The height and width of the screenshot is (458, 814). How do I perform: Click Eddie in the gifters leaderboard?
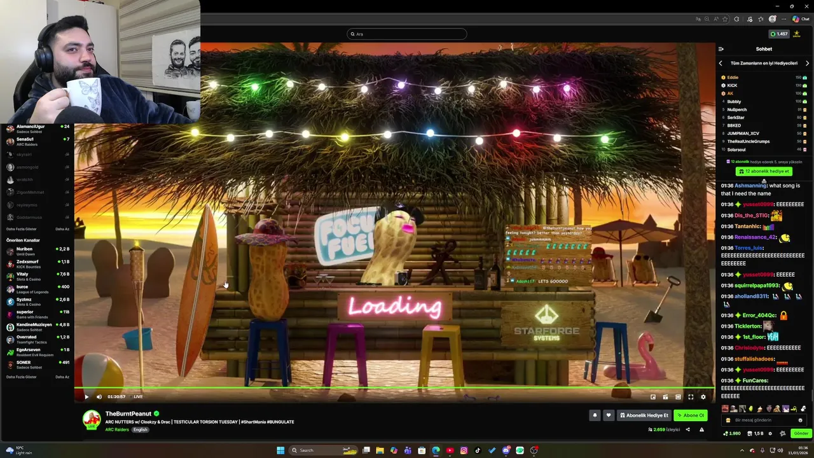point(733,78)
